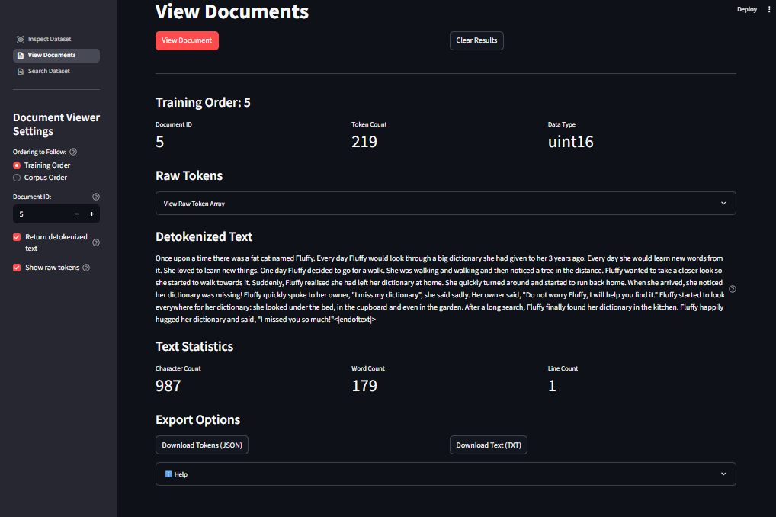Increment Document ID with the plus button
Viewport: 776px width, 517px height.
coord(91,214)
